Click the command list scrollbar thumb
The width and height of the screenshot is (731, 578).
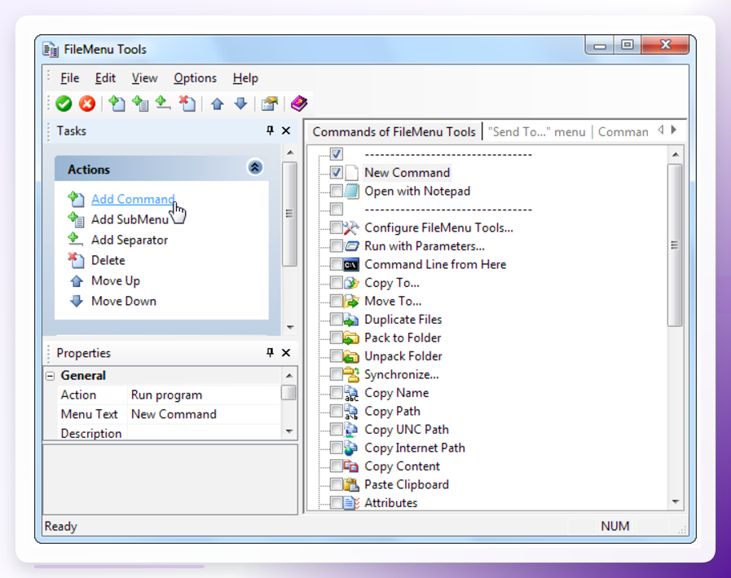(x=675, y=245)
